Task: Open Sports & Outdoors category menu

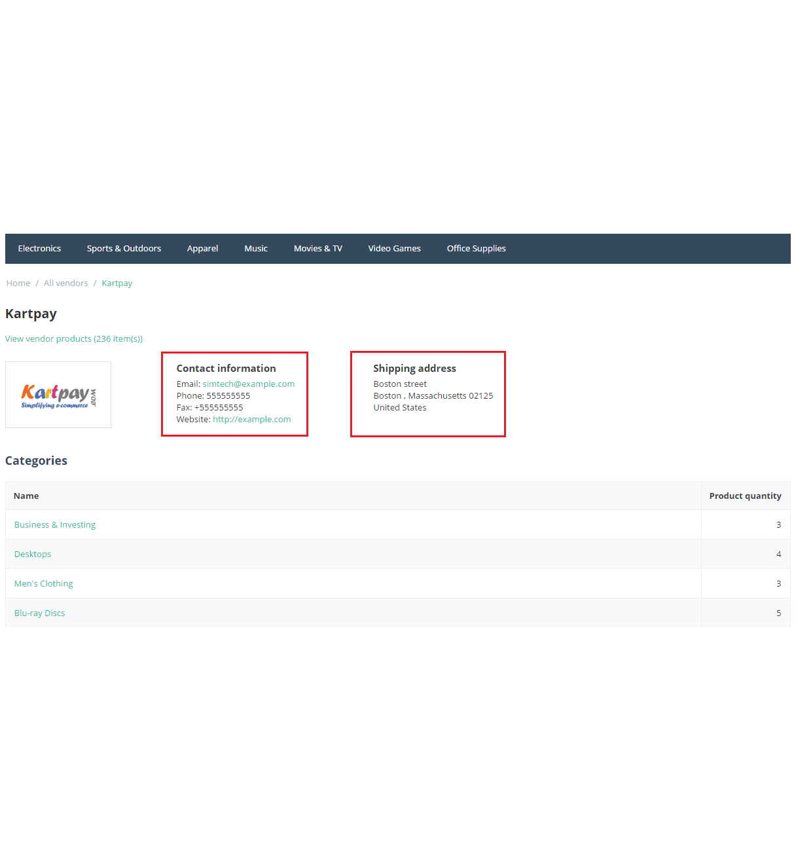Action: coord(124,249)
